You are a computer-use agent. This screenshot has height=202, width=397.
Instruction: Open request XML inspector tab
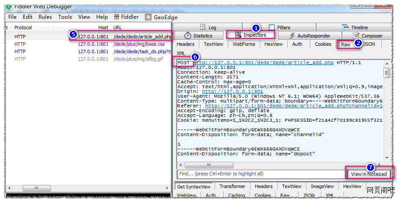181,53
